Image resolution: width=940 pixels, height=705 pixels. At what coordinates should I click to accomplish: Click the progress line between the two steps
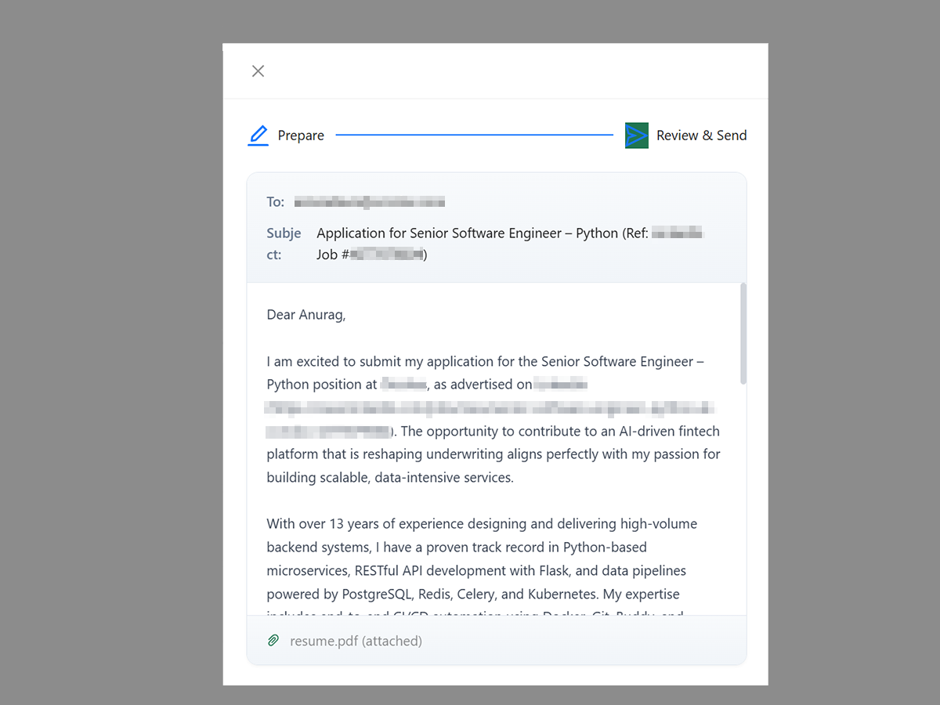click(x=474, y=135)
